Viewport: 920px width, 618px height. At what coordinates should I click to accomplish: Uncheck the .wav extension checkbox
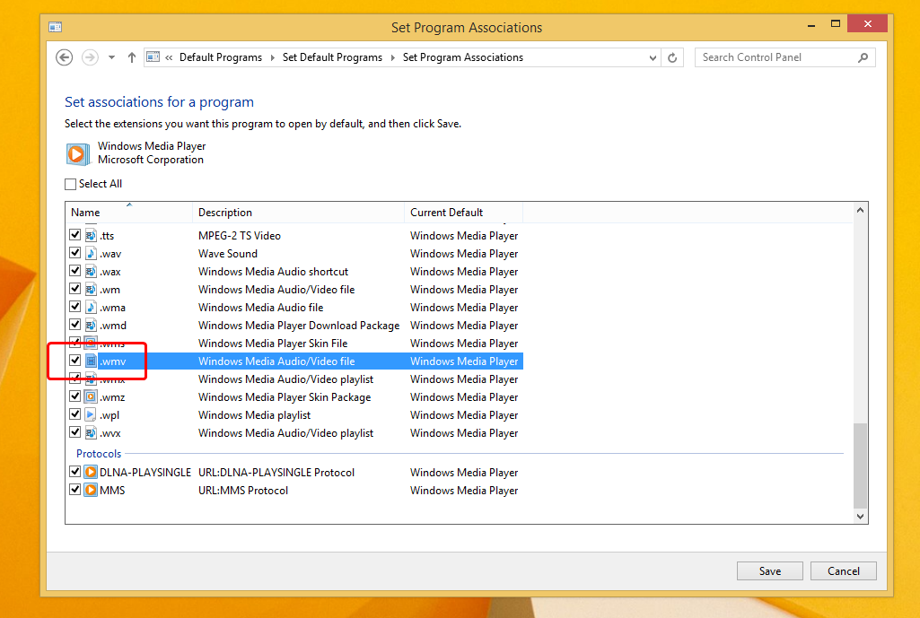point(74,253)
